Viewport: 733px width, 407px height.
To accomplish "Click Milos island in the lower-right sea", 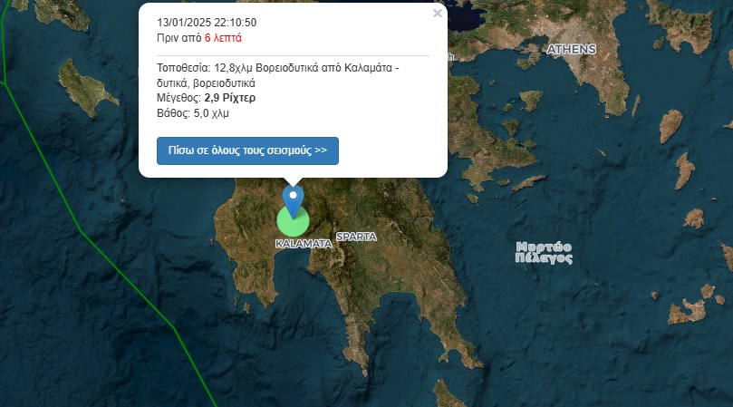I will click(x=687, y=312).
